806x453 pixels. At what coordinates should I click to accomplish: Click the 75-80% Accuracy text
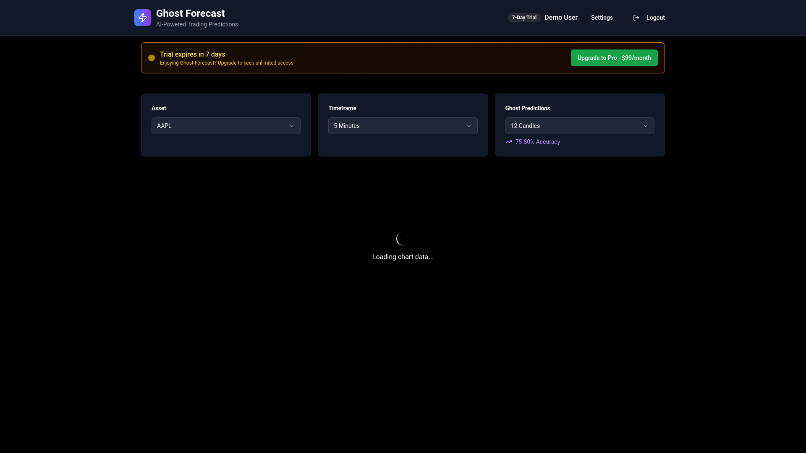(538, 142)
